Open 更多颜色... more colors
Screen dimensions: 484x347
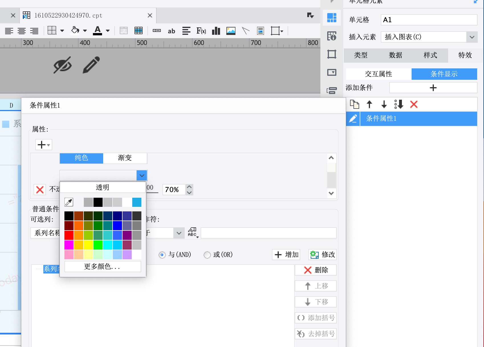[103, 267]
